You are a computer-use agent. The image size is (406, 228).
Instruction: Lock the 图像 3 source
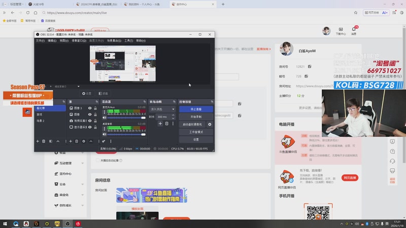[x=95, y=108]
